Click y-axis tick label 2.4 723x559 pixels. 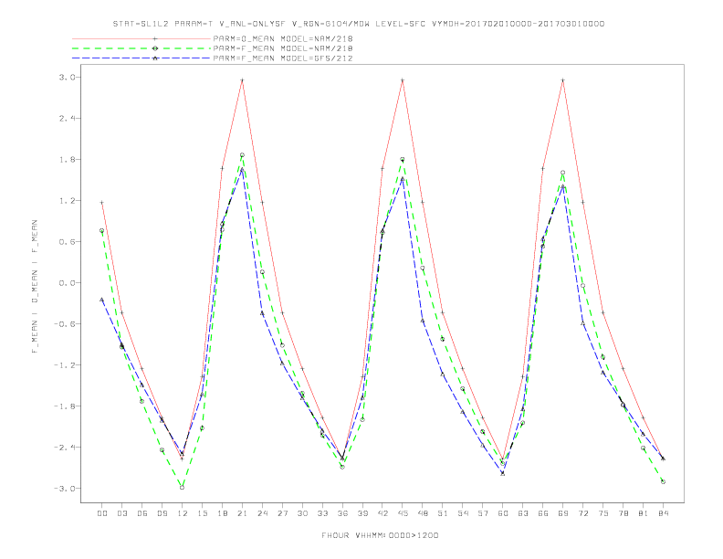(66, 118)
